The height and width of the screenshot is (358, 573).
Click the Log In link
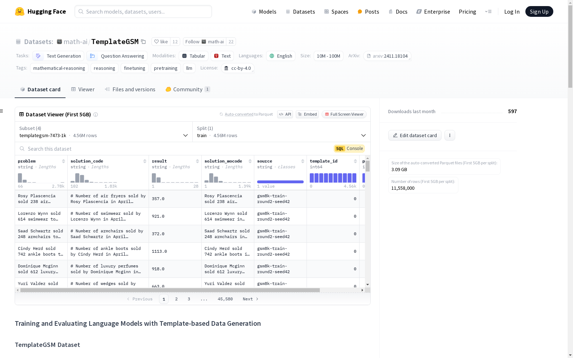coord(512,11)
